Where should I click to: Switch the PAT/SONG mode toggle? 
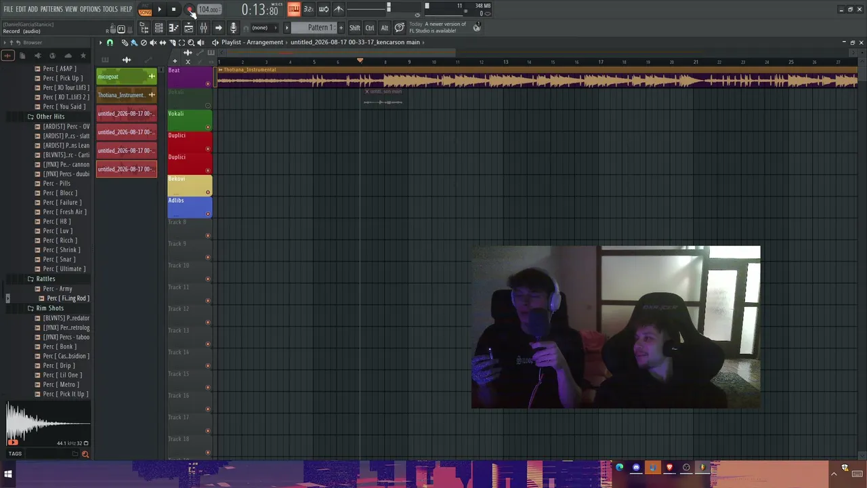tap(145, 9)
